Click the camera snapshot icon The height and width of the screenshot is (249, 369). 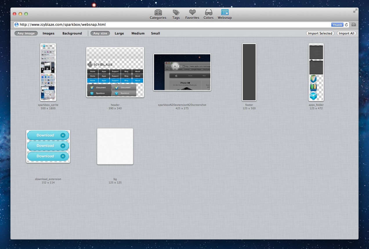(x=354, y=25)
